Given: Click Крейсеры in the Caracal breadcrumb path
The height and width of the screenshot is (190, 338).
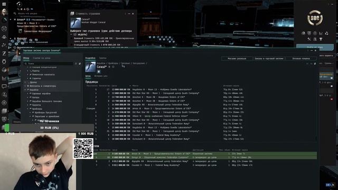Looking at the screenshot, I should tap(113, 63).
